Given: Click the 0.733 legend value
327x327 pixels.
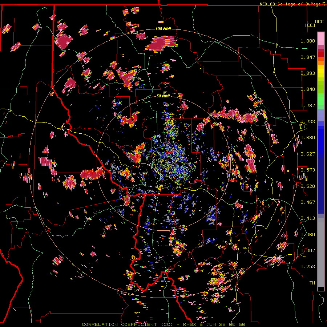Looking at the screenshot, I should point(308,122).
